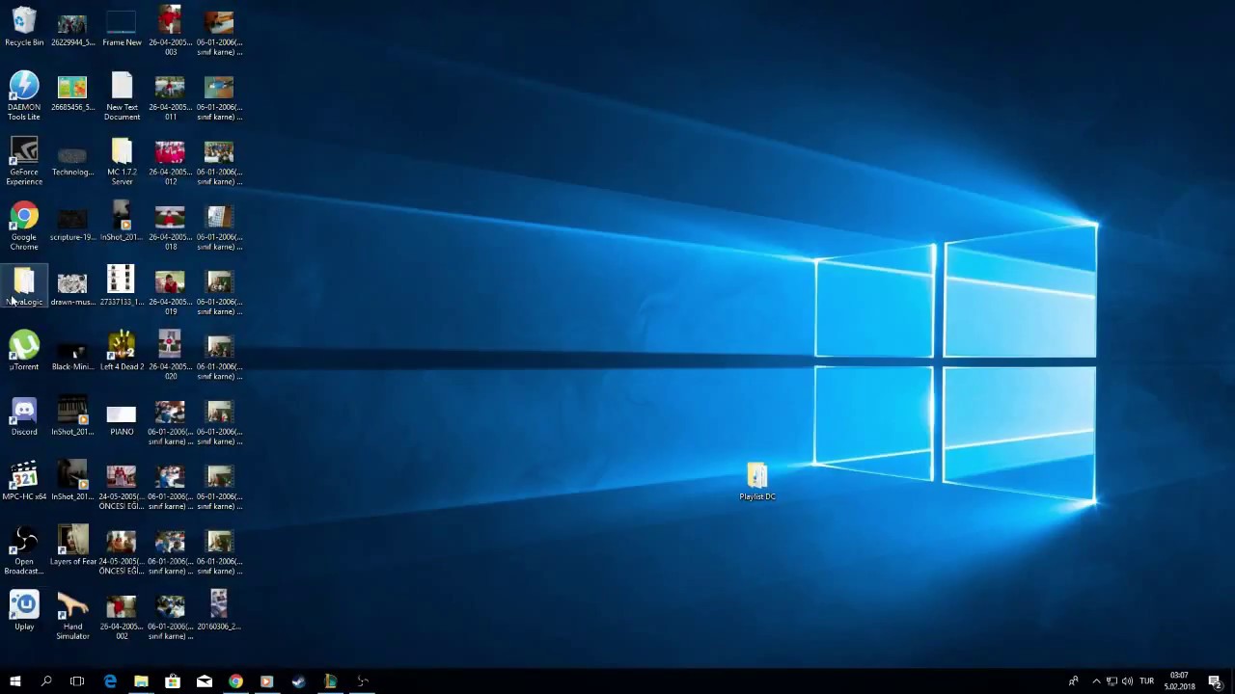Switch to Steam on the taskbar
The width and height of the screenshot is (1235, 694).
point(299,681)
